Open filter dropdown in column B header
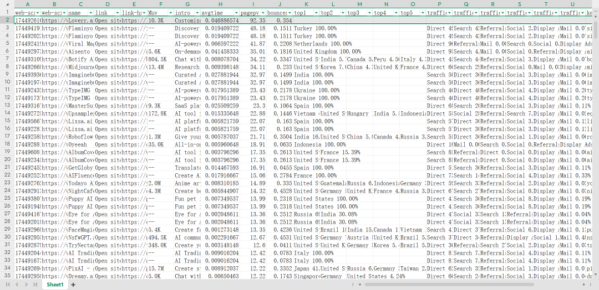The height and width of the screenshot is (290, 599). pyautogui.click(x=64, y=13)
